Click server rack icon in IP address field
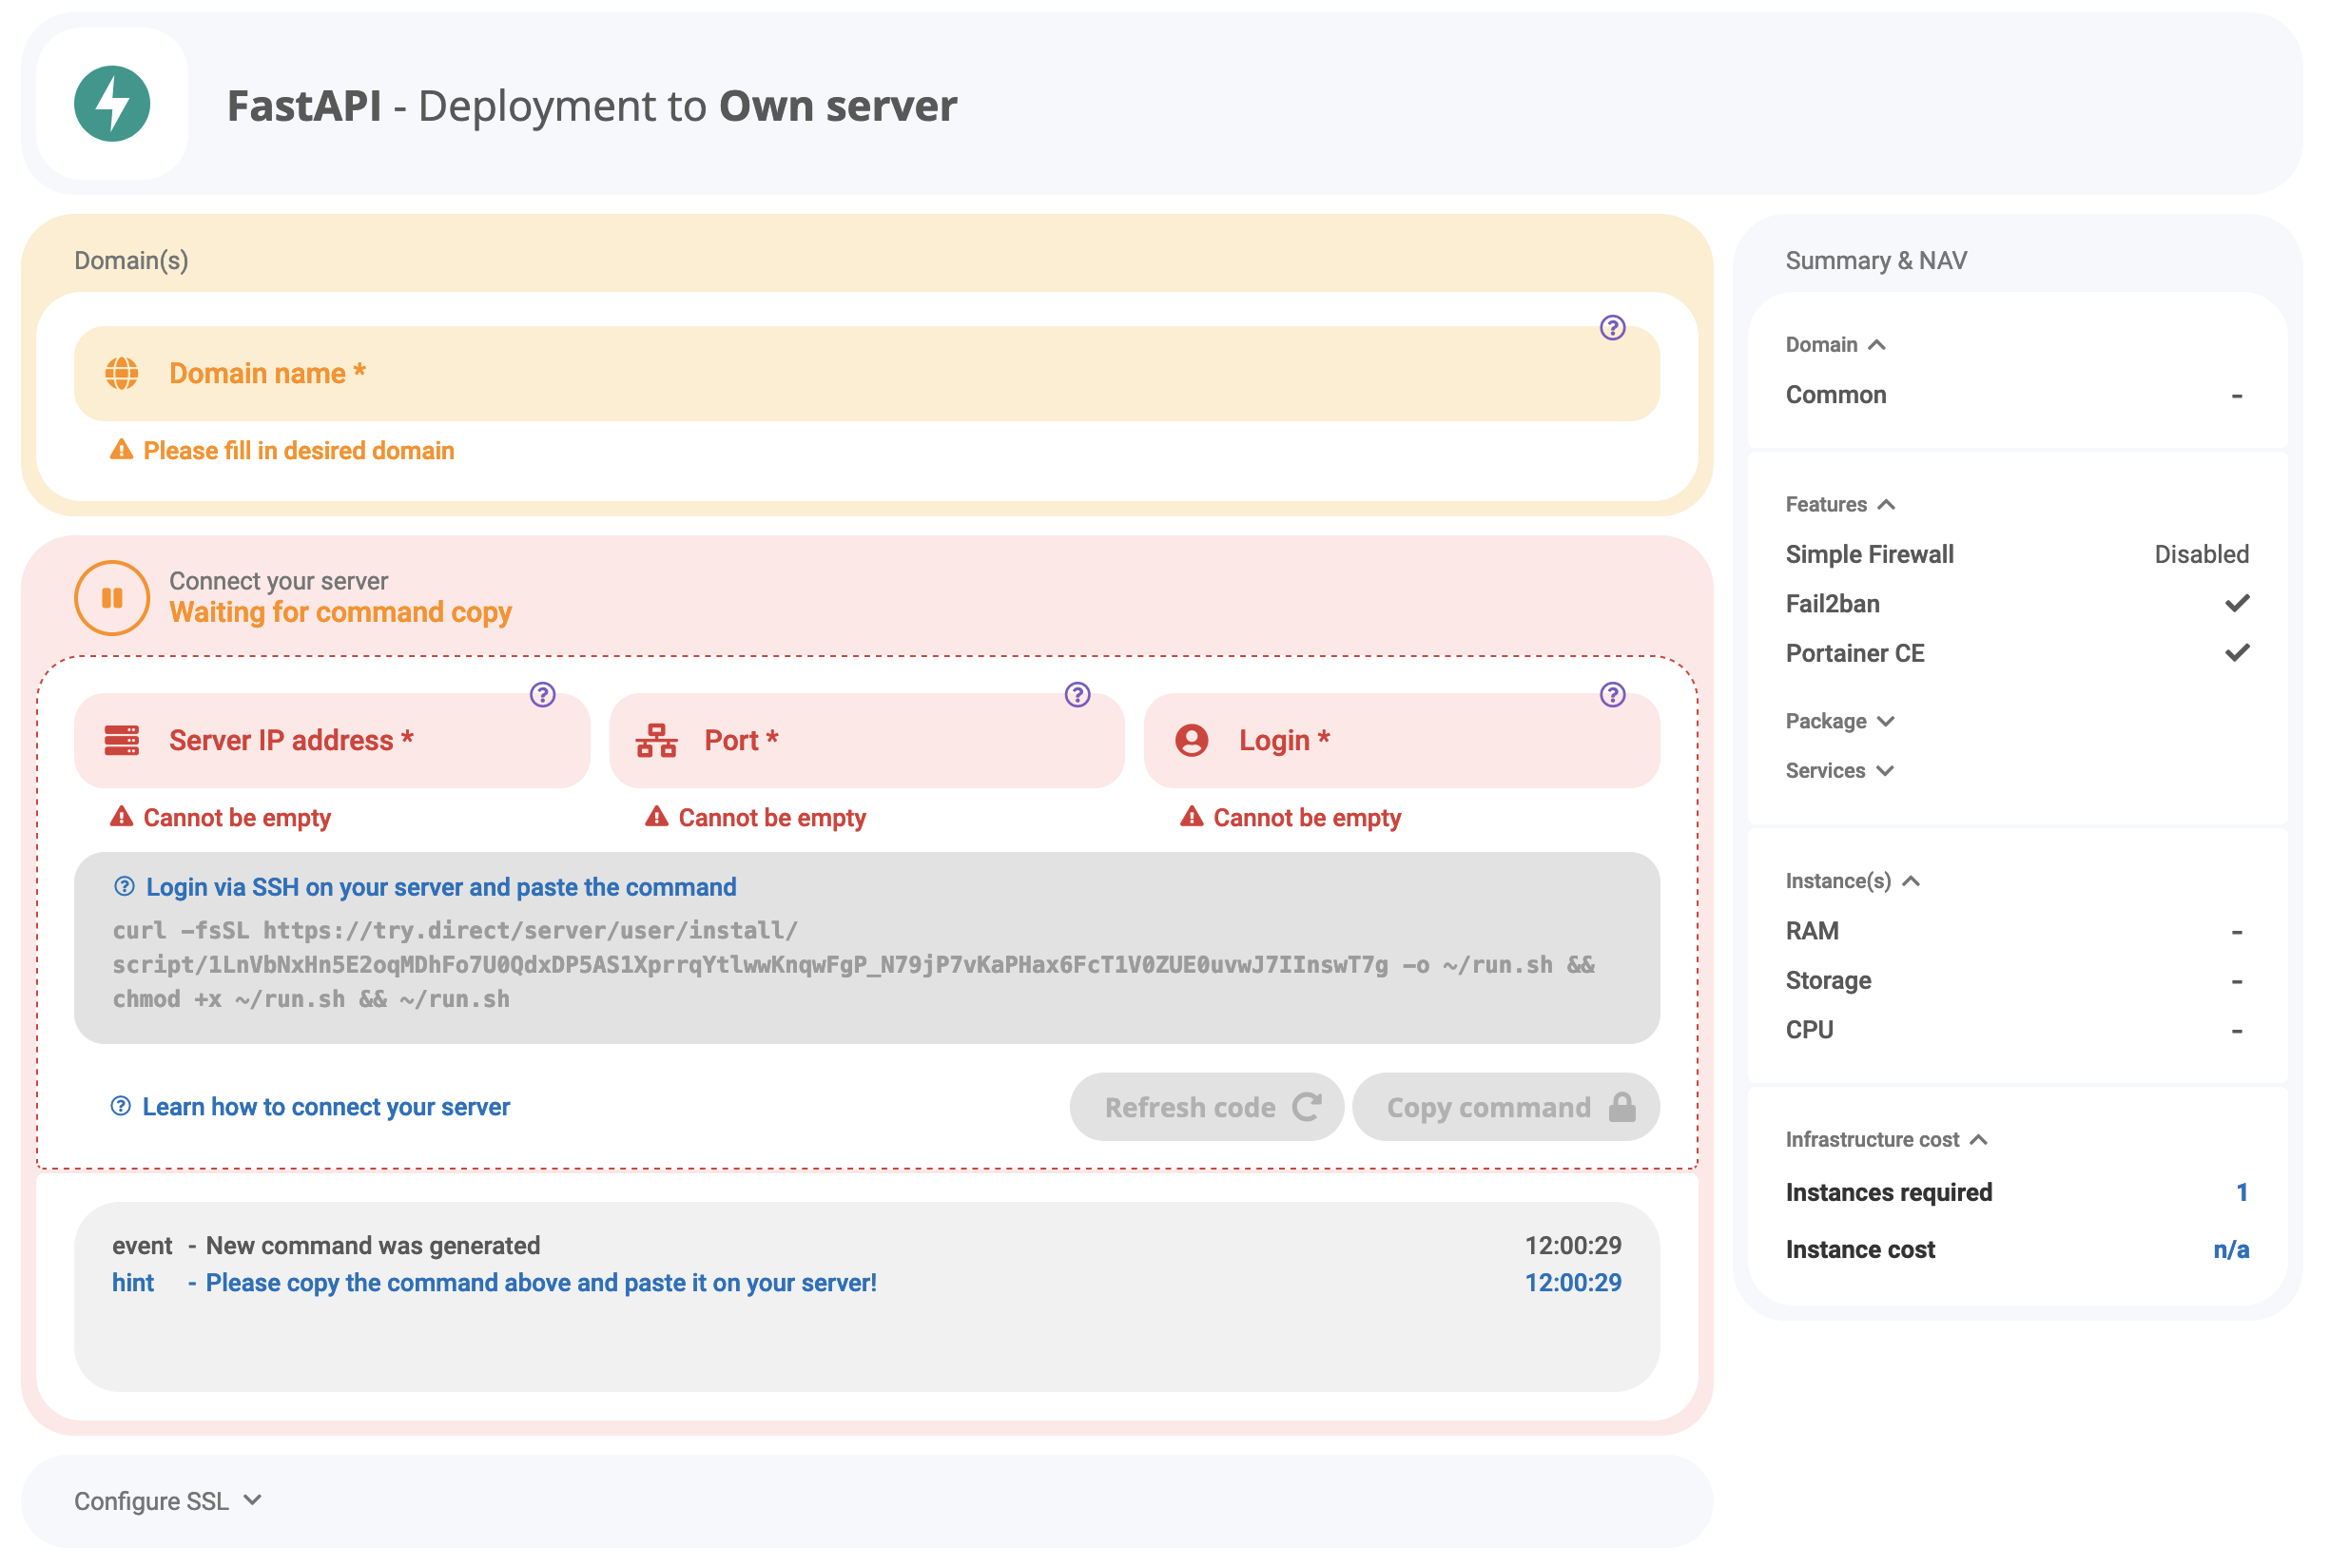 pos(122,741)
